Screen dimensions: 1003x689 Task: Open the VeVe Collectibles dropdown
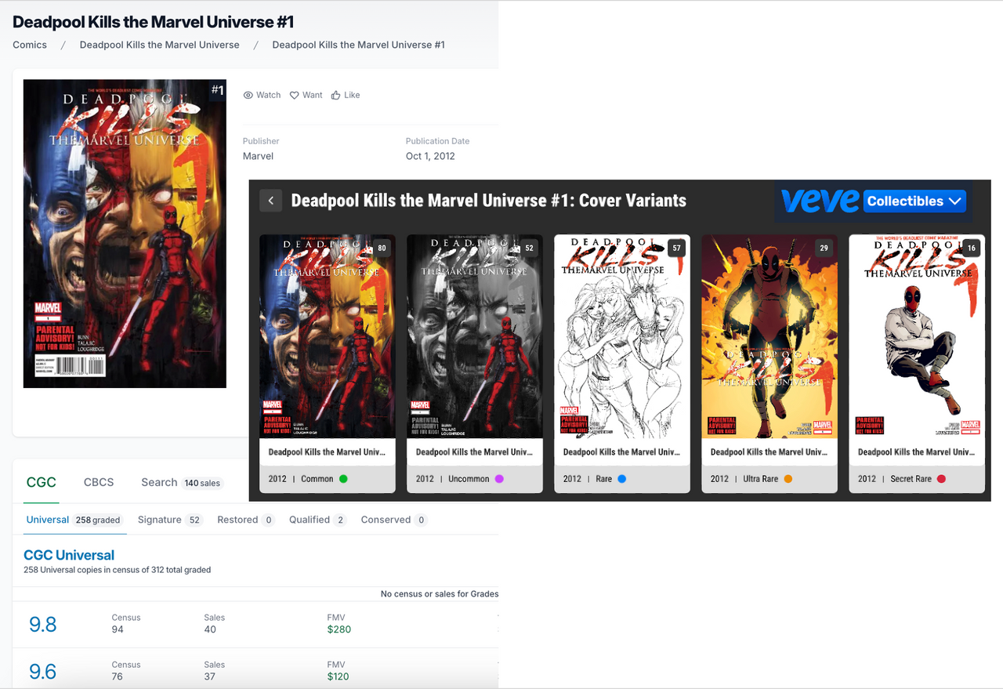[x=914, y=201]
